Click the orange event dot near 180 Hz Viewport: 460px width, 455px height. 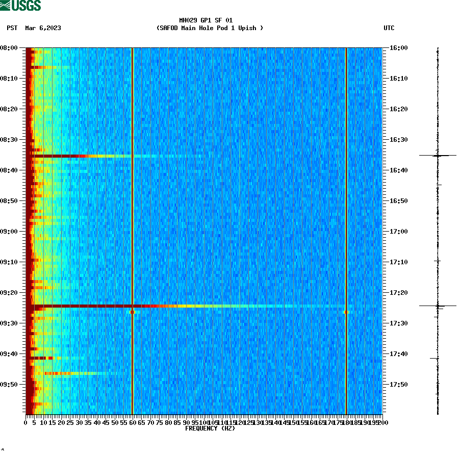pos(347,312)
